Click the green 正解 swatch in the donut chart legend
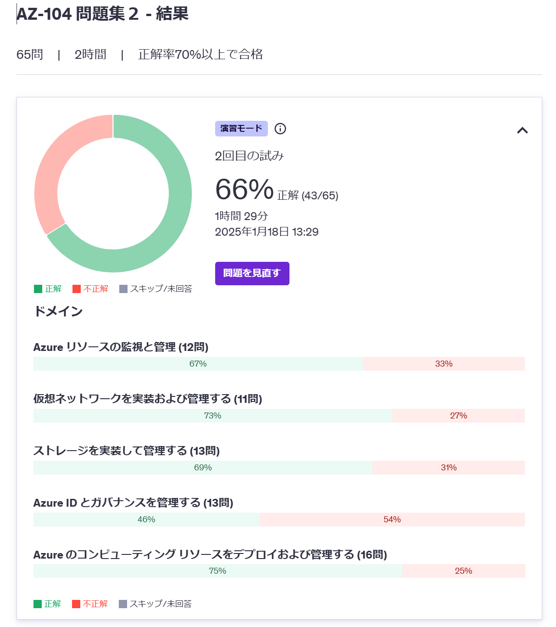Viewport: 556px width, 627px height. (x=38, y=289)
